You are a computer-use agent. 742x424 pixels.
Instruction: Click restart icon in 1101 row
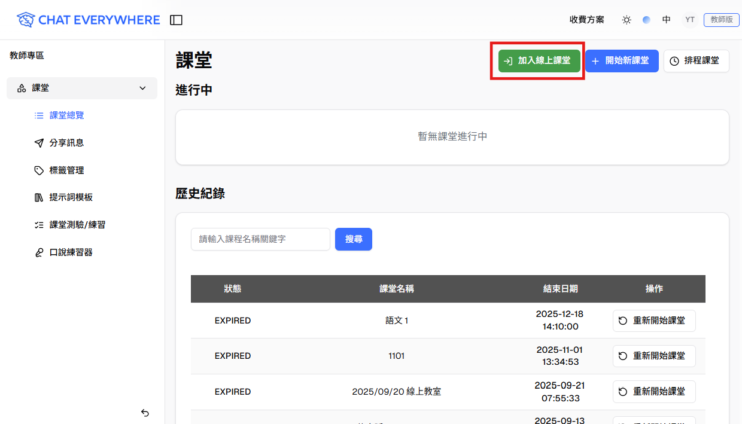tap(623, 356)
